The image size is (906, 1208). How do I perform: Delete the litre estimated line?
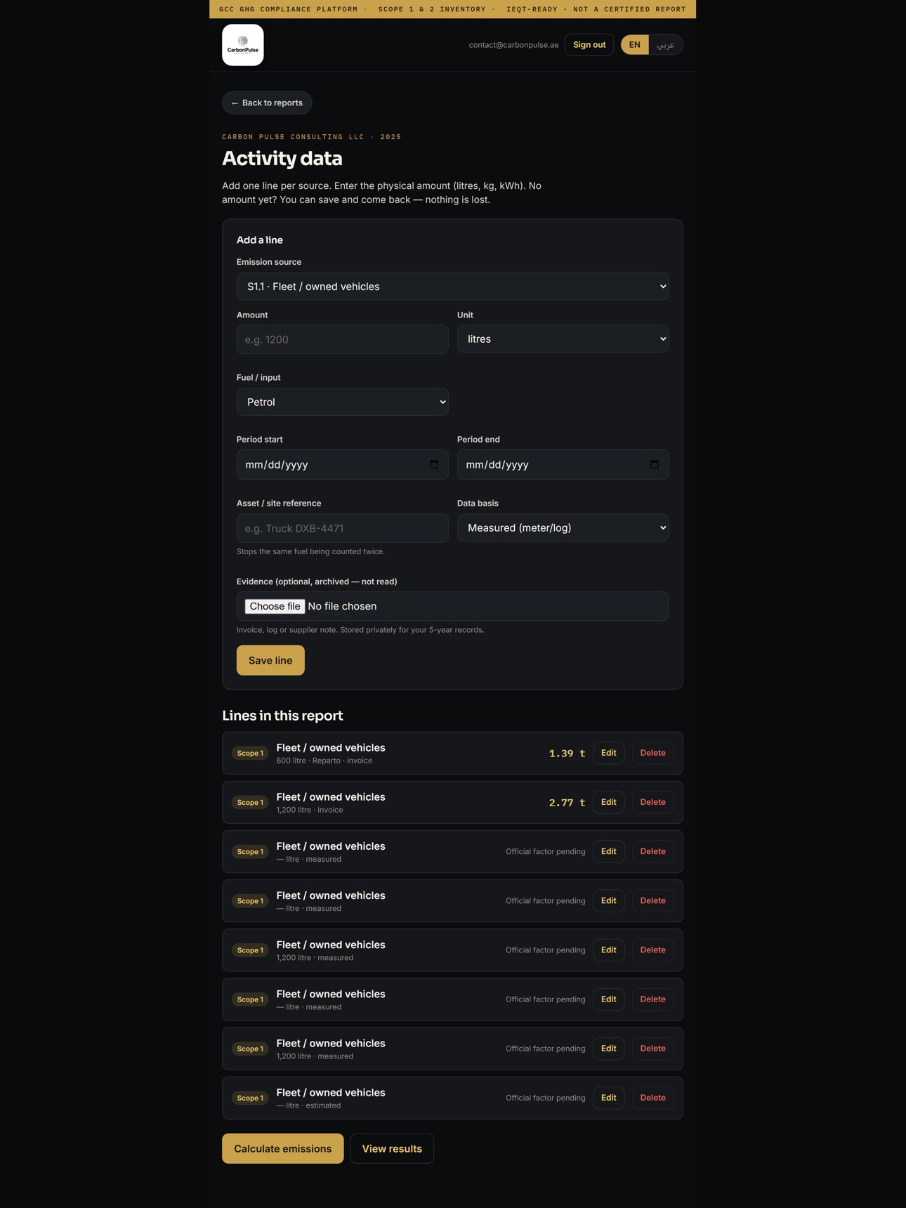[x=652, y=1098]
